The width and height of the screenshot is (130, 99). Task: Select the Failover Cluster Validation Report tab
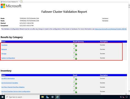[10, 2]
